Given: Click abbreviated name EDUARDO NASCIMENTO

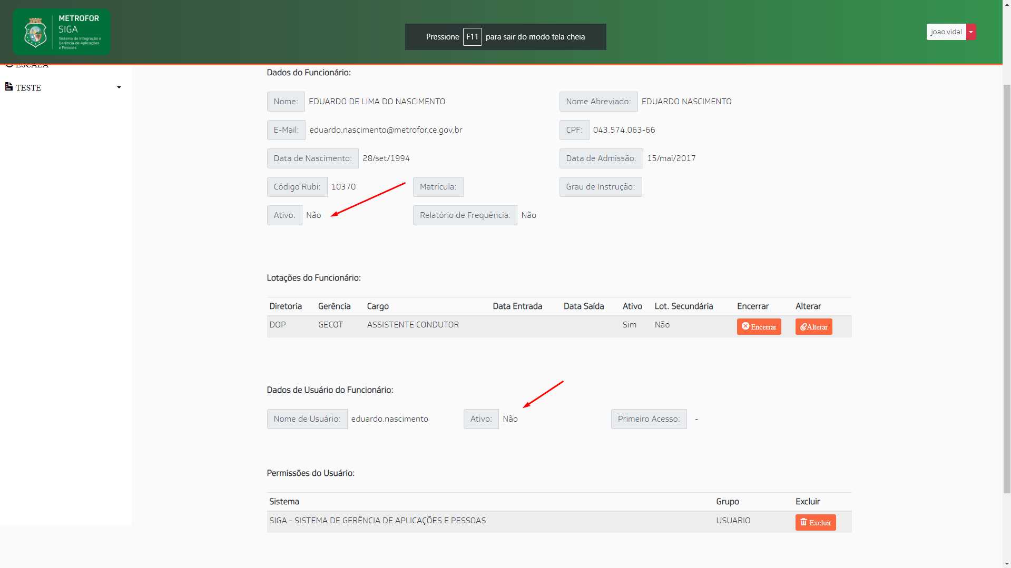Looking at the screenshot, I should pyautogui.click(x=686, y=102).
